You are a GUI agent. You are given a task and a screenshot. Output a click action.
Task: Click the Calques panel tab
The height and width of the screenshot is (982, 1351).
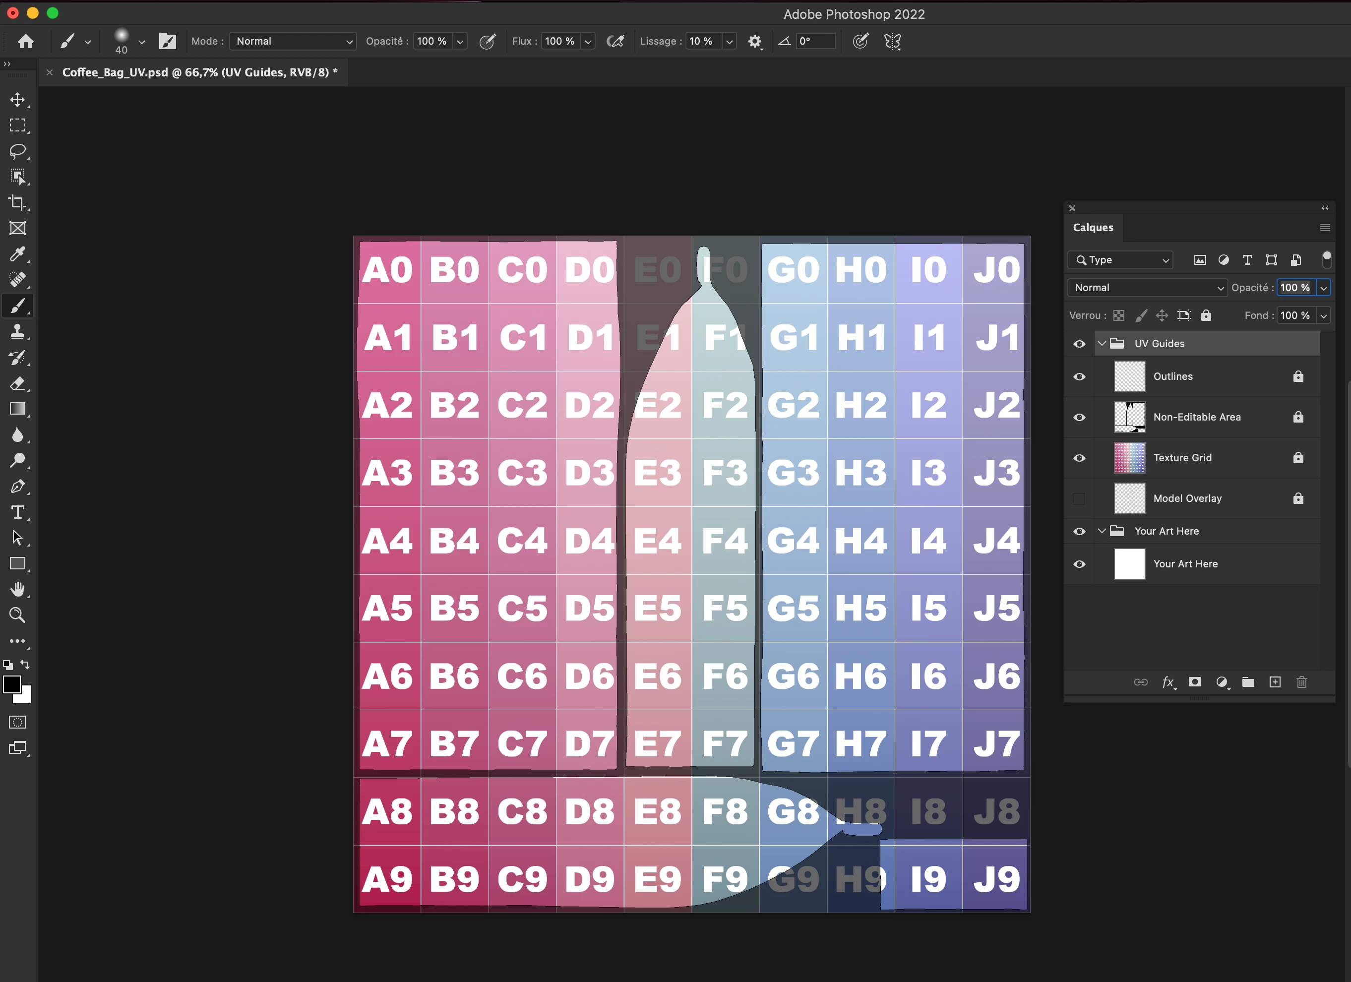pyautogui.click(x=1093, y=228)
